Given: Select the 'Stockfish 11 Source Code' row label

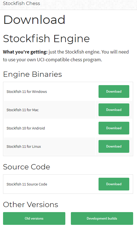Looking at the screenshot, I should click(27, 184).
